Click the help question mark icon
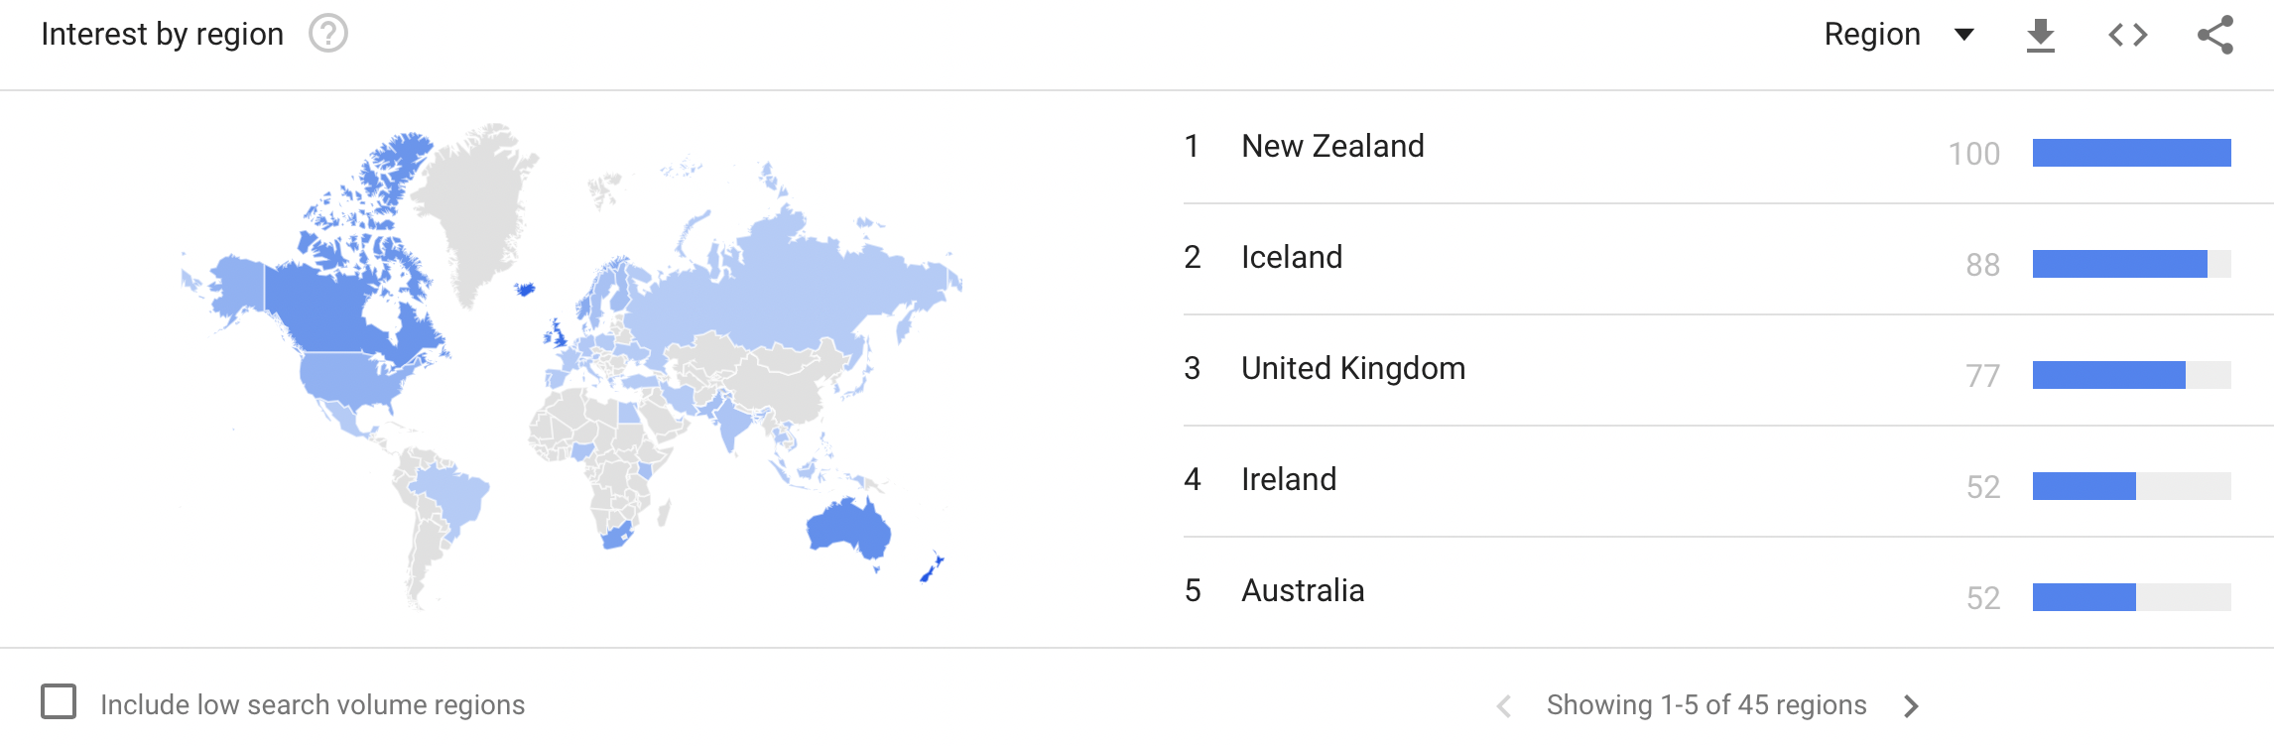Viewport: 2274px width, 746px height. 327,34
